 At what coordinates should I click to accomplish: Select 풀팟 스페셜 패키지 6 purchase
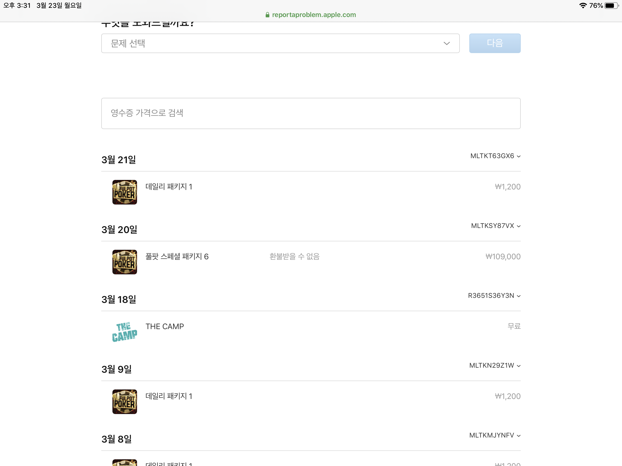pos(177,256)
